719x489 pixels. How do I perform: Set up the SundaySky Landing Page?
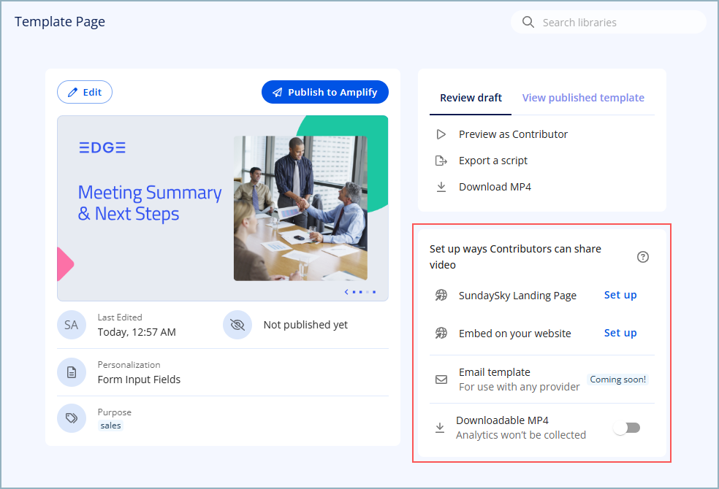[x=620, y=295]
